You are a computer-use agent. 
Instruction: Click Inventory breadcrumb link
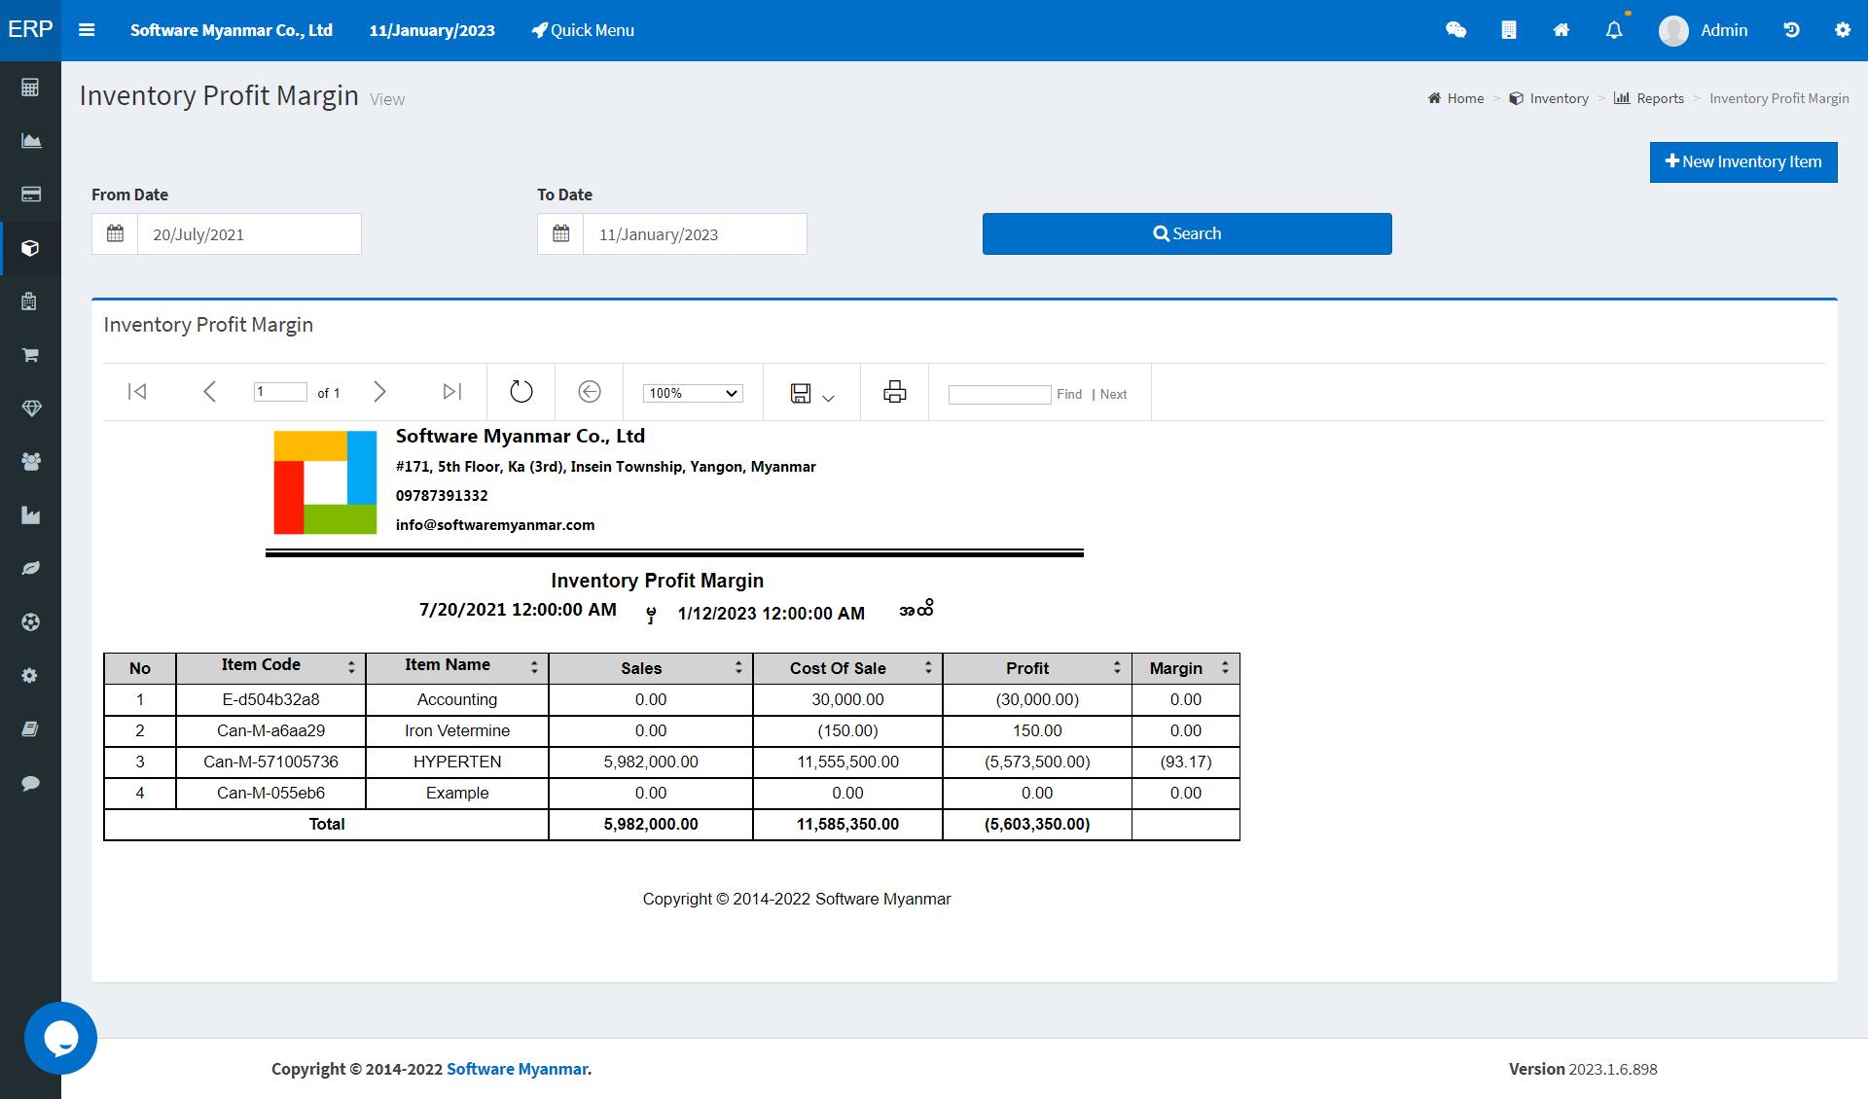(x=1549, y=98)
